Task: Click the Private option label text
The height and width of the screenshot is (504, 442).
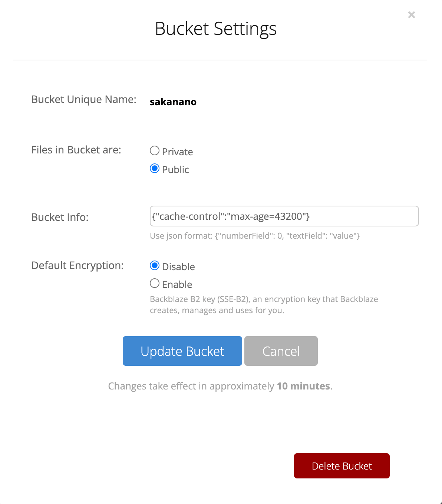Action: 178,152
